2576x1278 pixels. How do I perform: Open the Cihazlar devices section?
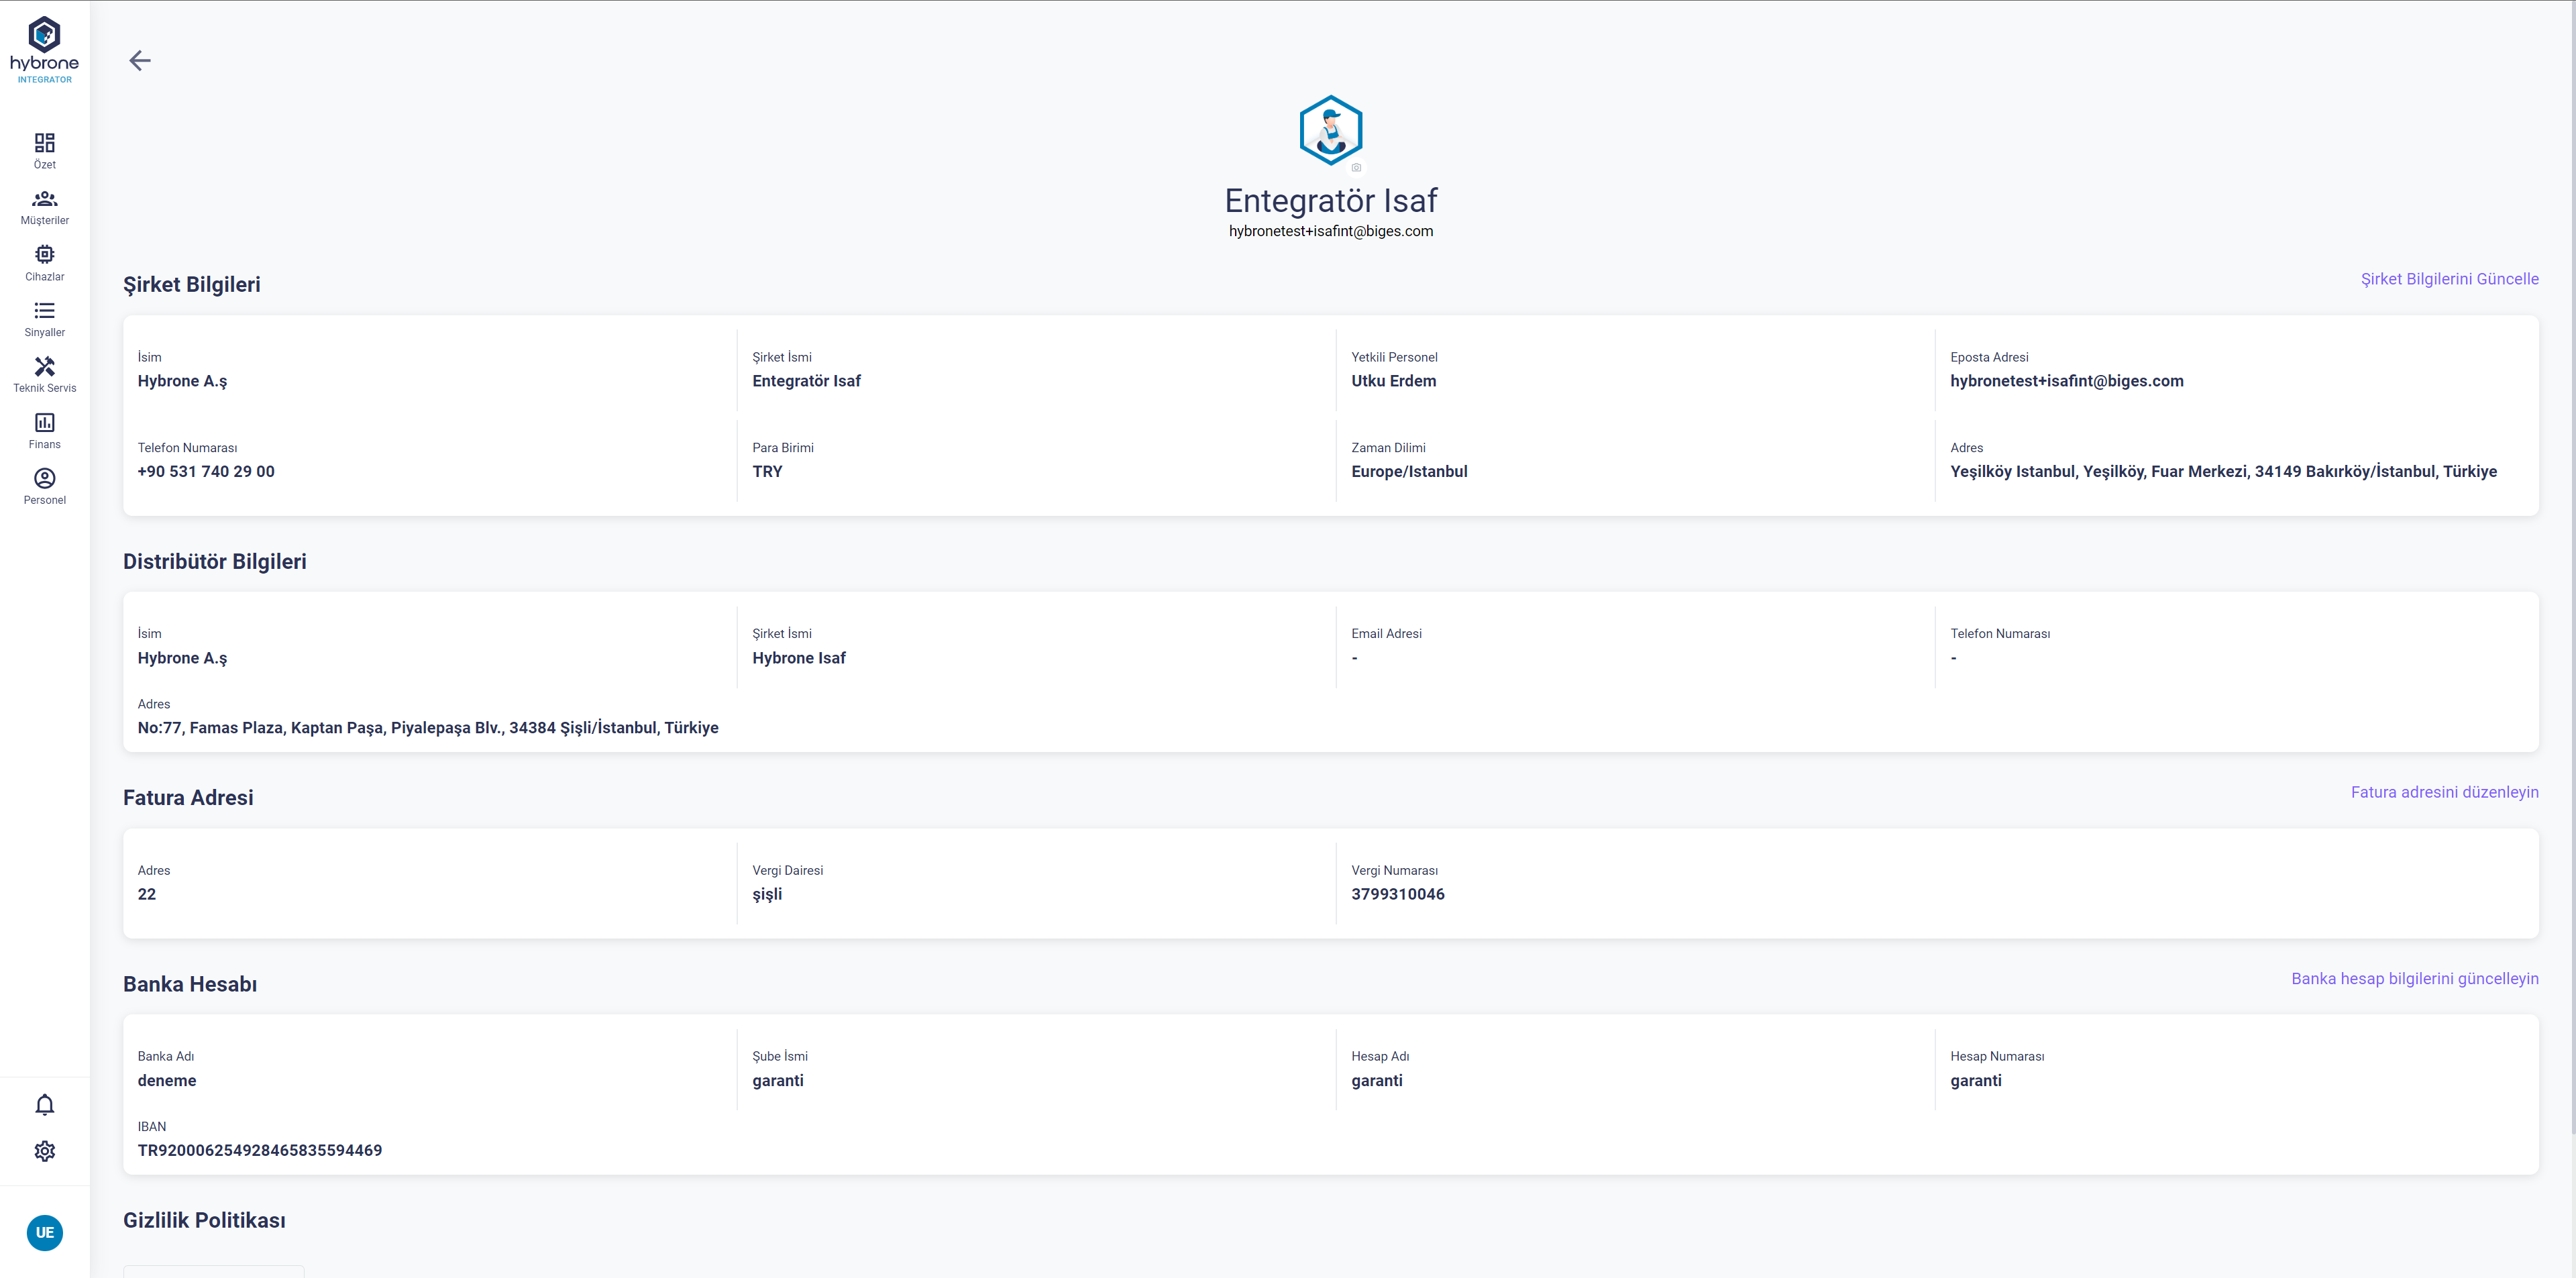point(44,262)
